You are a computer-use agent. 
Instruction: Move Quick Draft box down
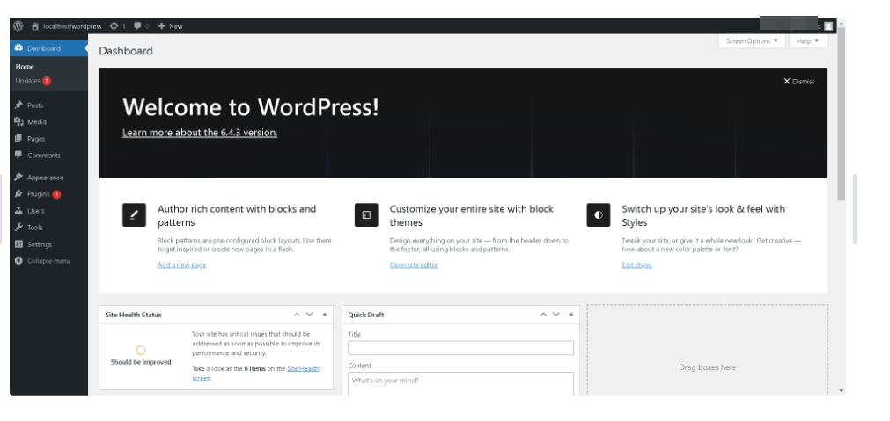pyautogui.click(x=555, y=315)
